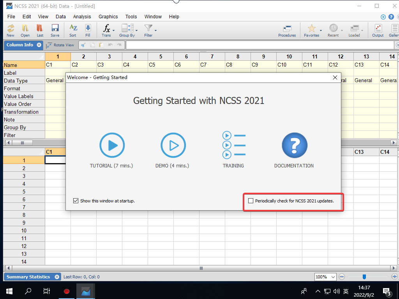
Task: Click the undo arrow icon
Action: [110, 45]
